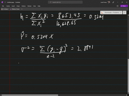Close the OneNote window
This screenshot has width=129, height=96.
(x=127, y=2)
